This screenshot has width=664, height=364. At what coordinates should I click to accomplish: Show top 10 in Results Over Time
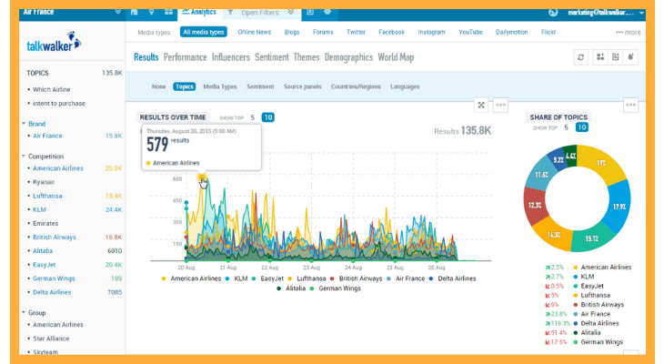pyautogui.click(x=267, y=117)
